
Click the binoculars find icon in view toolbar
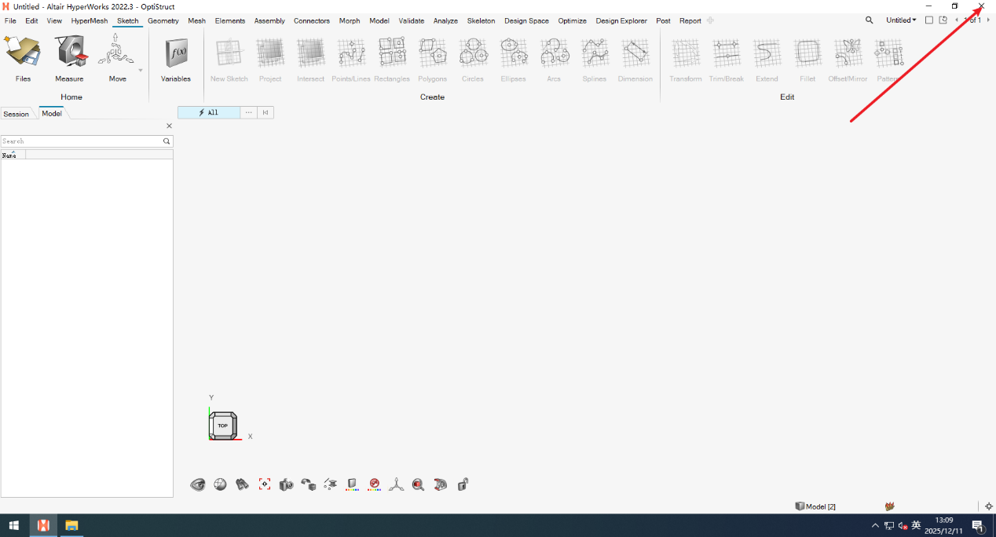pos(243,484)
